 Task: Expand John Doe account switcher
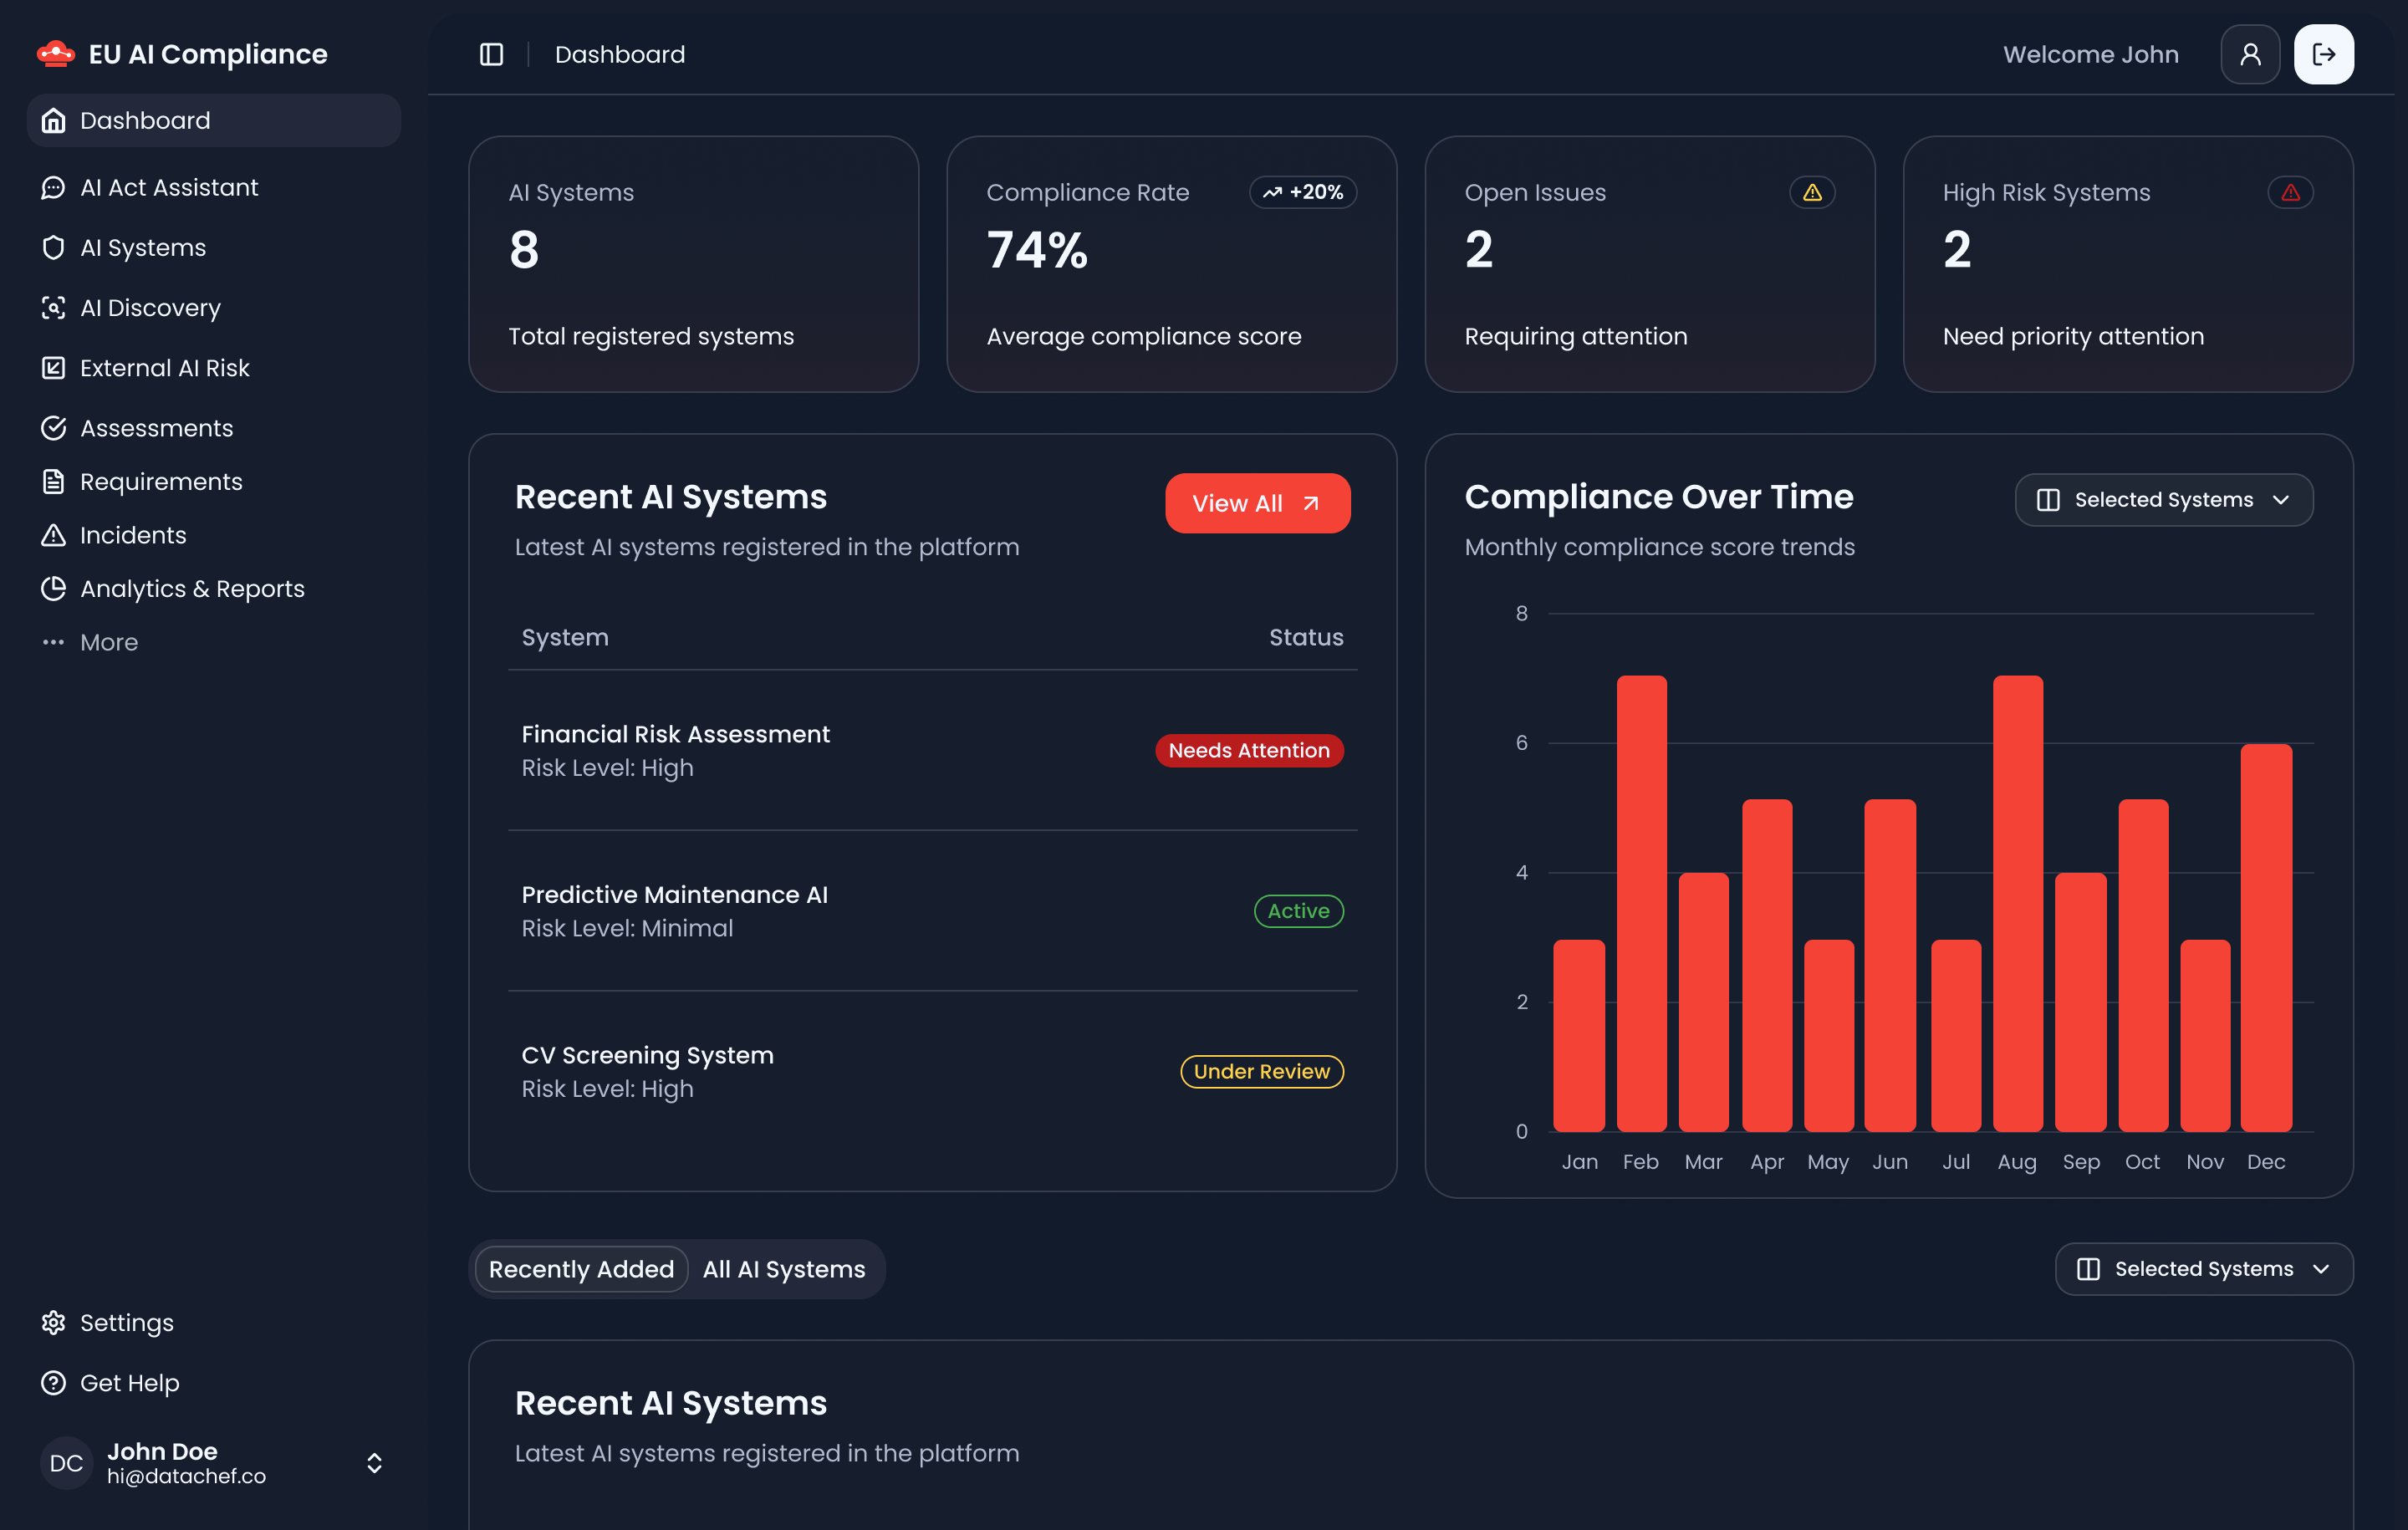click(374, 1463)
